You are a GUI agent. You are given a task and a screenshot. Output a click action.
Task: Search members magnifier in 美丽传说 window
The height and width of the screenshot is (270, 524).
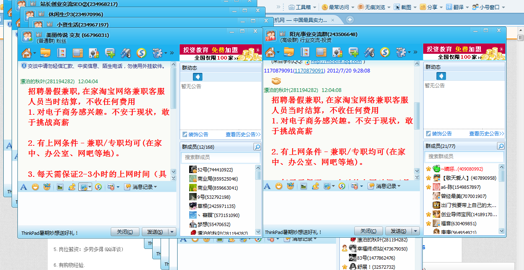tap(257, 147)
